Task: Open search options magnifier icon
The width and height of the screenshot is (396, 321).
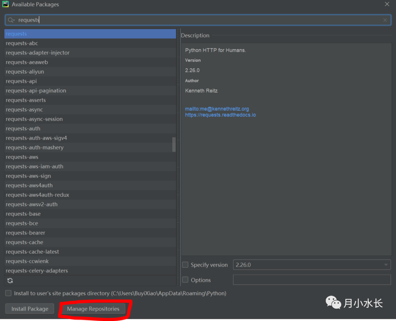Action: click(x=11, y=20)
